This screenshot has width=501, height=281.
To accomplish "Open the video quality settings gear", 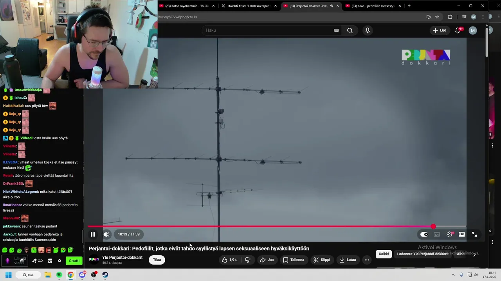I will click(449, 235).
